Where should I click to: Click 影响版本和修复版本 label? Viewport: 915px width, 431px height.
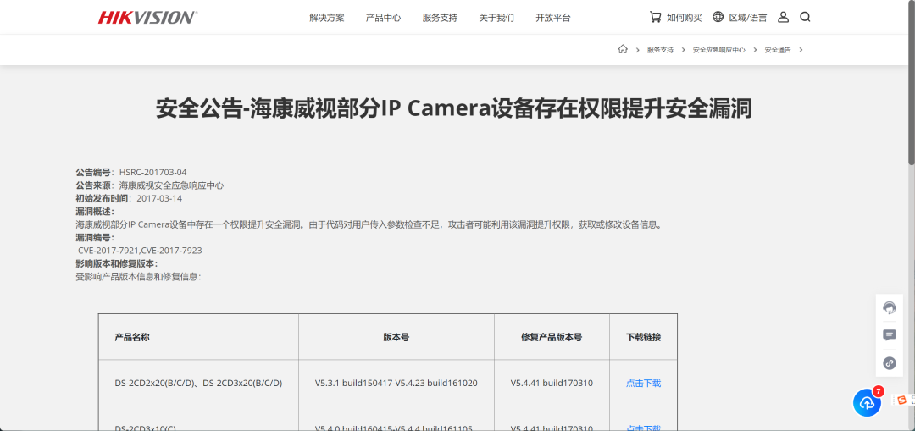(115, 263)
